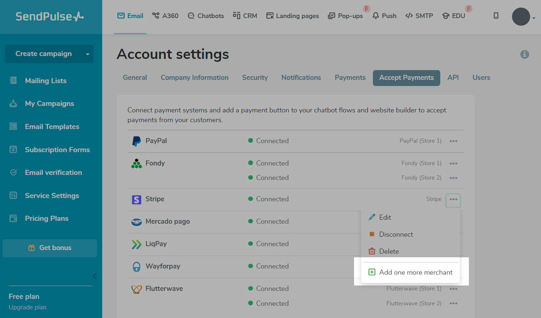Image resolution: width=541 pixels, height=318 pixels.
Task: Select the Accept Payments tab
Action: 407,78
